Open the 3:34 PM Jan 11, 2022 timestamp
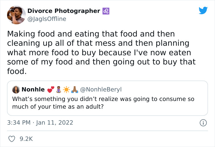 point(40,123)
